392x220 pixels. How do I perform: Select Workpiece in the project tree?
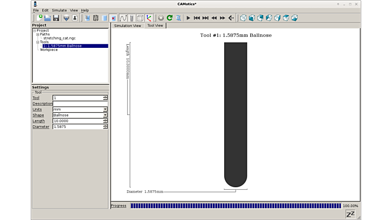click(49, 50)
